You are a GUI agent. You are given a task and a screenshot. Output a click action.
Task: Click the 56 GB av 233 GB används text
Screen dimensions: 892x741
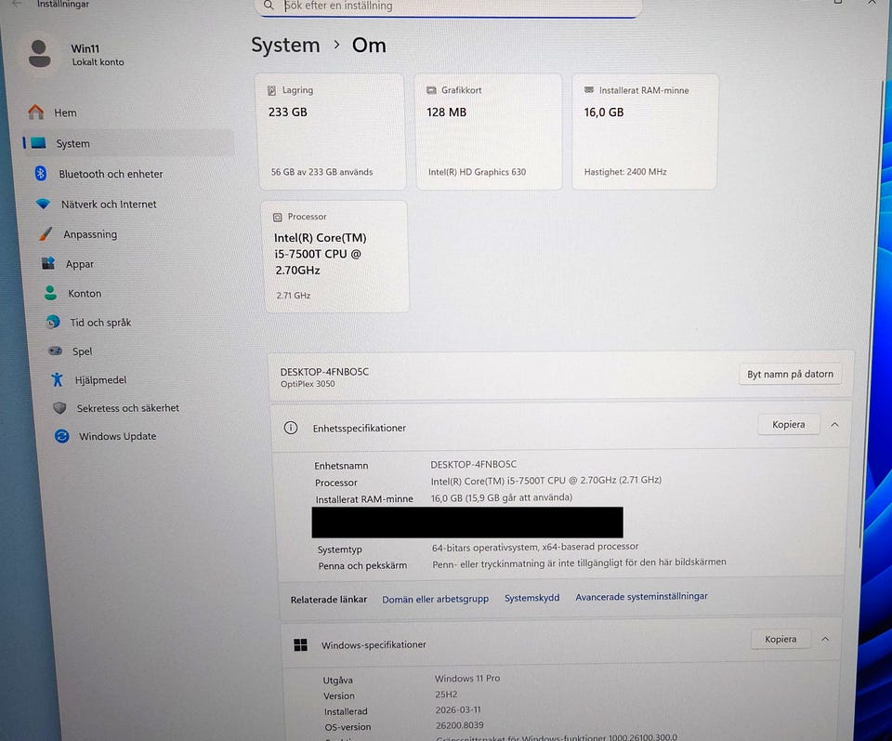[x=322, y=172]
